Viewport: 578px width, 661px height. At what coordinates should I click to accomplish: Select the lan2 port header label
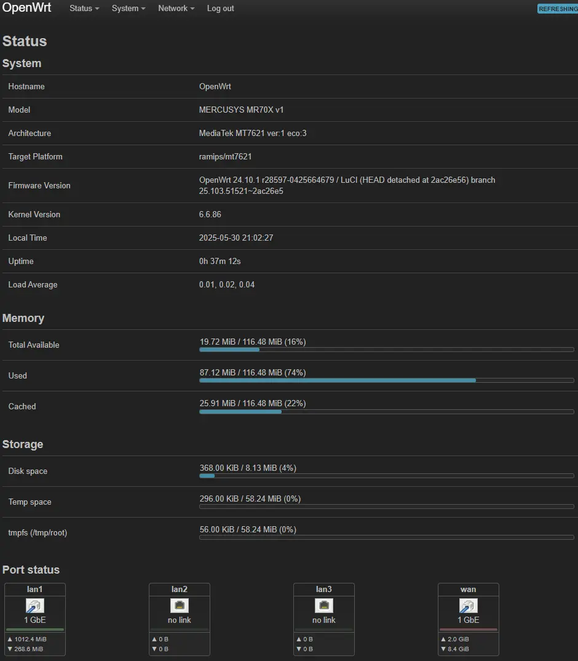pyautogui.click(x=180, y=590)
